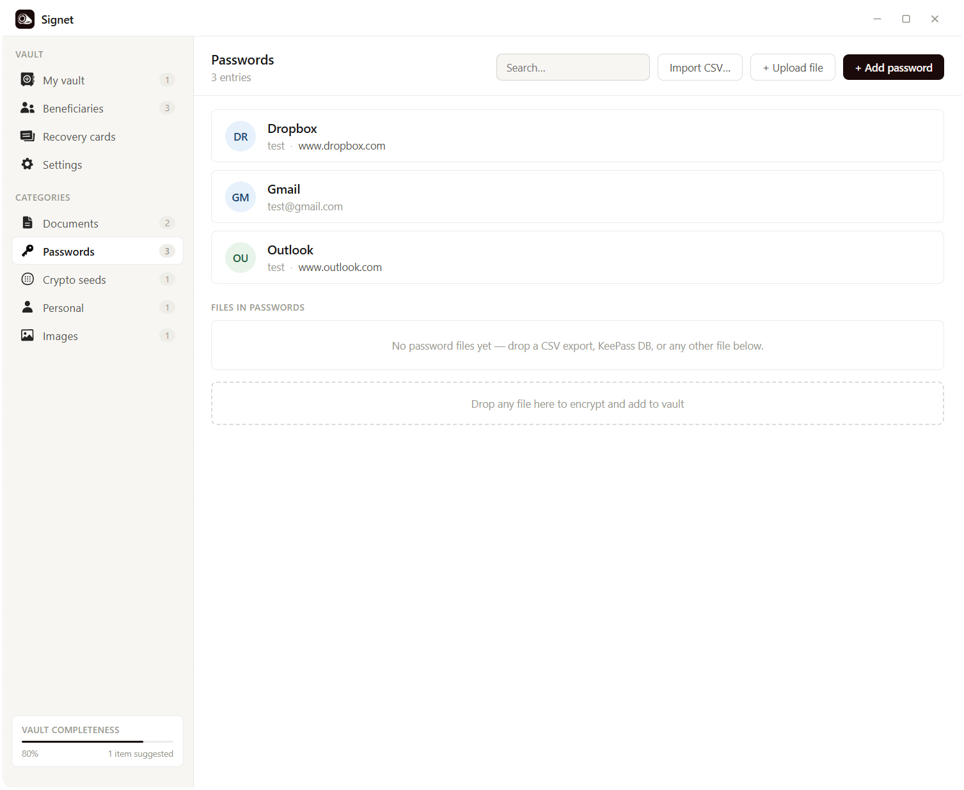Click the Recovery cards icon
This screenshot has width=964, height=790.
[28, 136]
